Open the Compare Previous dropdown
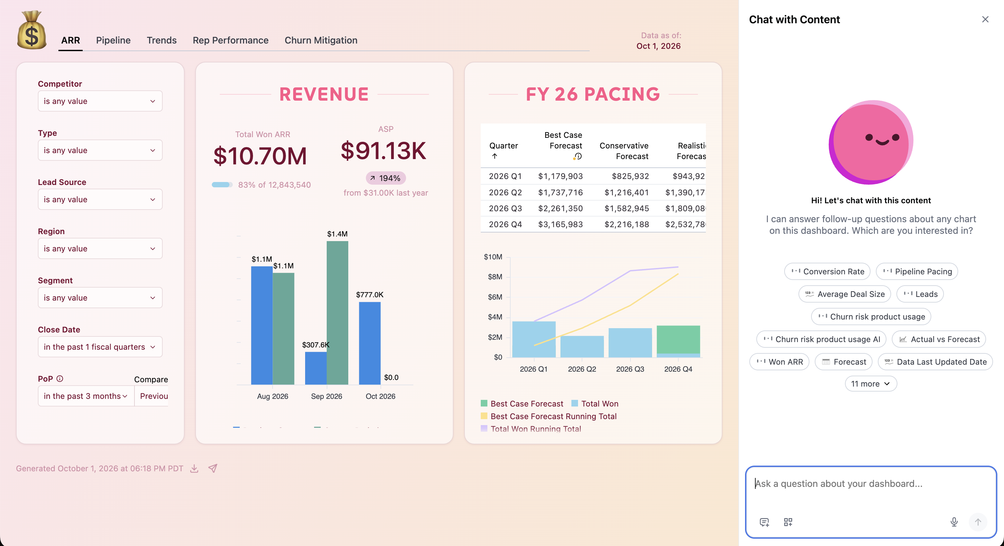 (152, 396)
